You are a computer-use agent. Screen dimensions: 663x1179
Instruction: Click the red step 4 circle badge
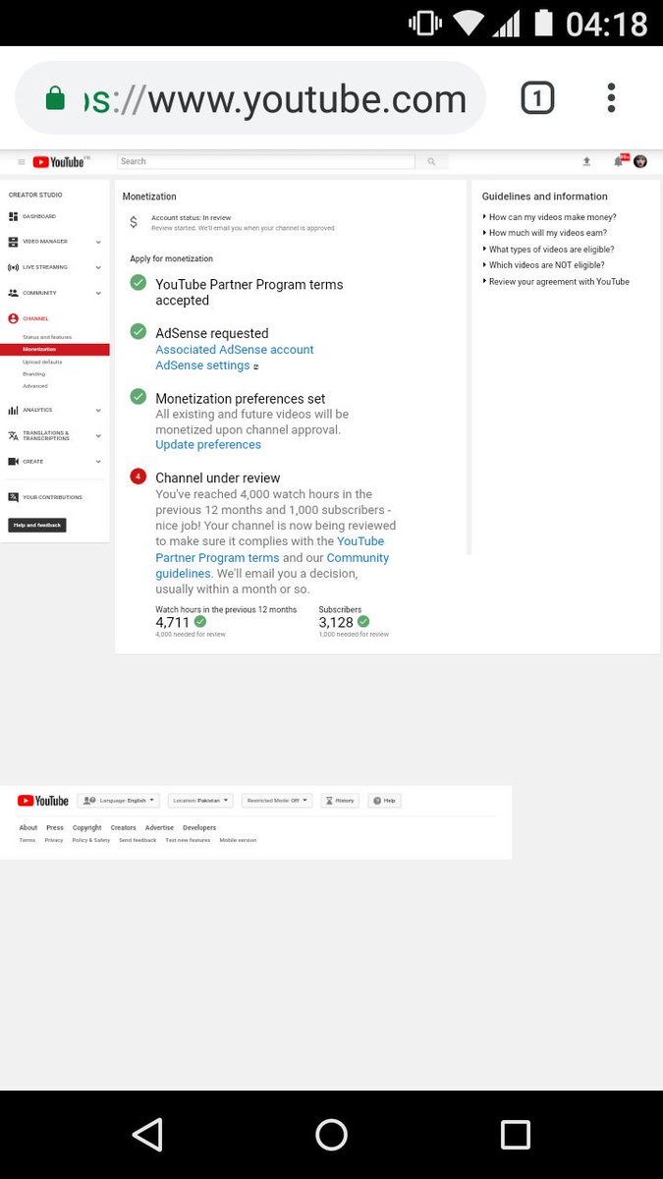point(138,477)
